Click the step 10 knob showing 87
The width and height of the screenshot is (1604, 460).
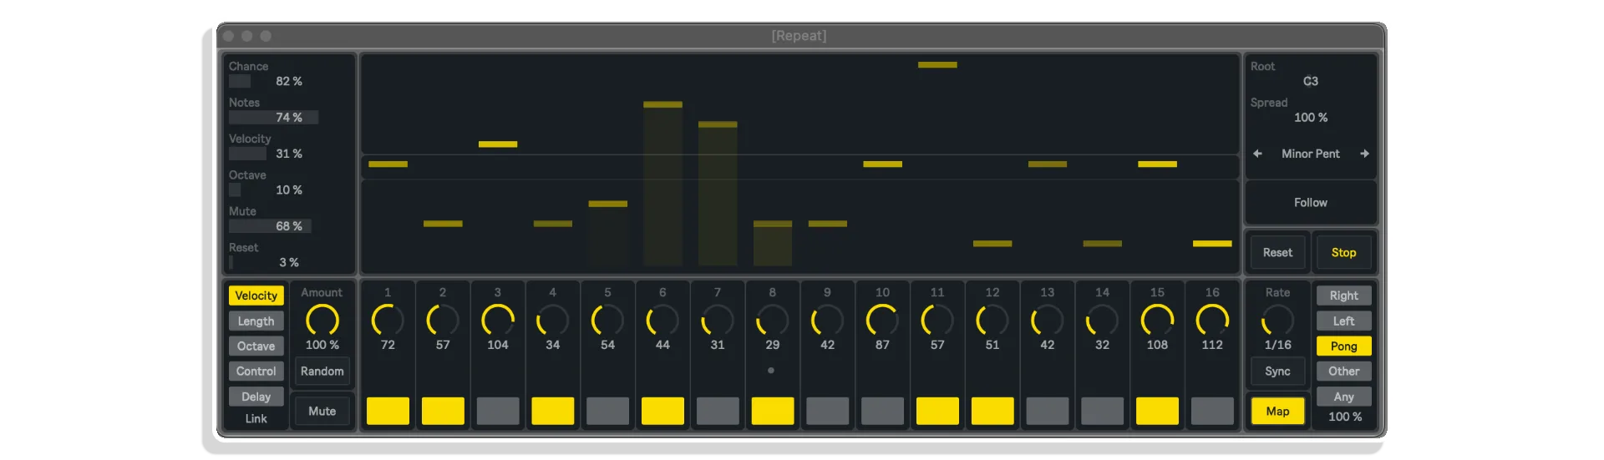pyautogui.click(x=882, y=320)
